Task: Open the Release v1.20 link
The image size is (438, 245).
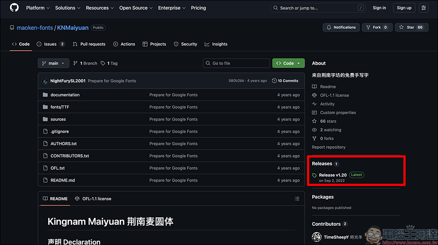Action: click(332, 175)
